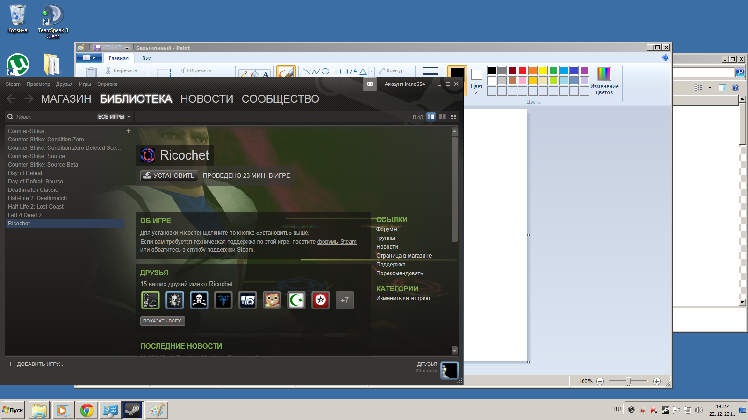Expand the Paint shapes gallery arrow
The image size is (748, 420).
pos(372,72)
